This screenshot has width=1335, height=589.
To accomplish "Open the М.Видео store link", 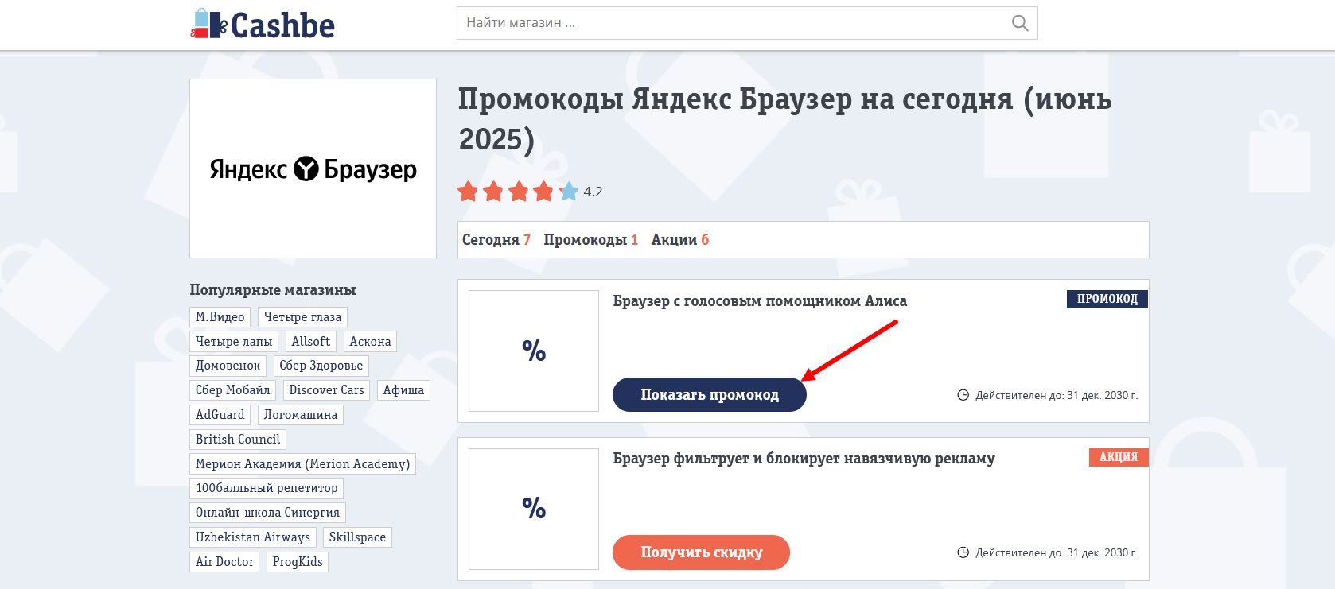I will [x=220, y=317].
